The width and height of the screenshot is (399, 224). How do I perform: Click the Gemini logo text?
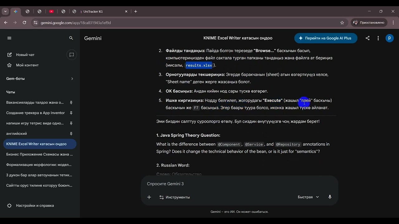pos(93,38)
